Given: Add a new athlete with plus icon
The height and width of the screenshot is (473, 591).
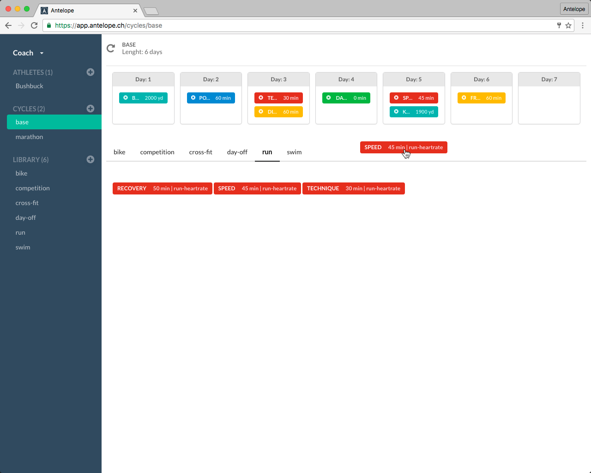Looking at the screenshot, I should (x=90, y=72).
